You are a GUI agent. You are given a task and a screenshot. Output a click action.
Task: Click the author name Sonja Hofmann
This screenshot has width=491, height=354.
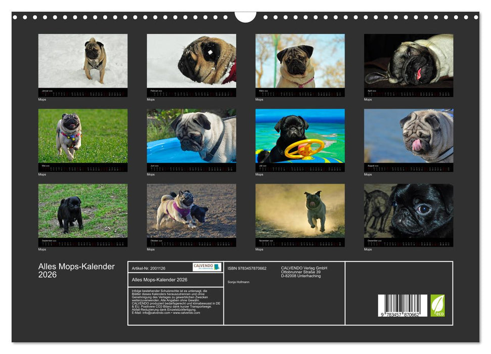coord(239,282)
